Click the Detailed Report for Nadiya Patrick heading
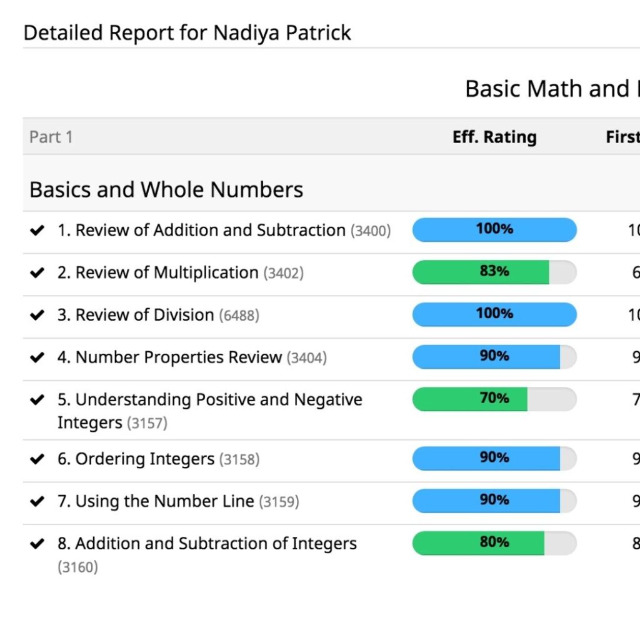Image resolution: width=640 pixels, height=640 pixels. tap(186, 32)
